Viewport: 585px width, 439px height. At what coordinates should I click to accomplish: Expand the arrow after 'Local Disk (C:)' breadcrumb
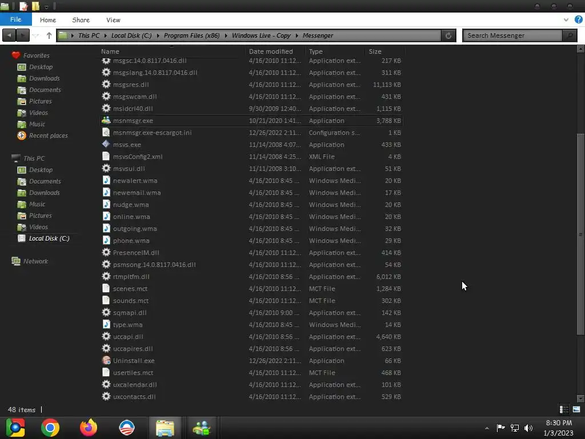tap(158, 35)
